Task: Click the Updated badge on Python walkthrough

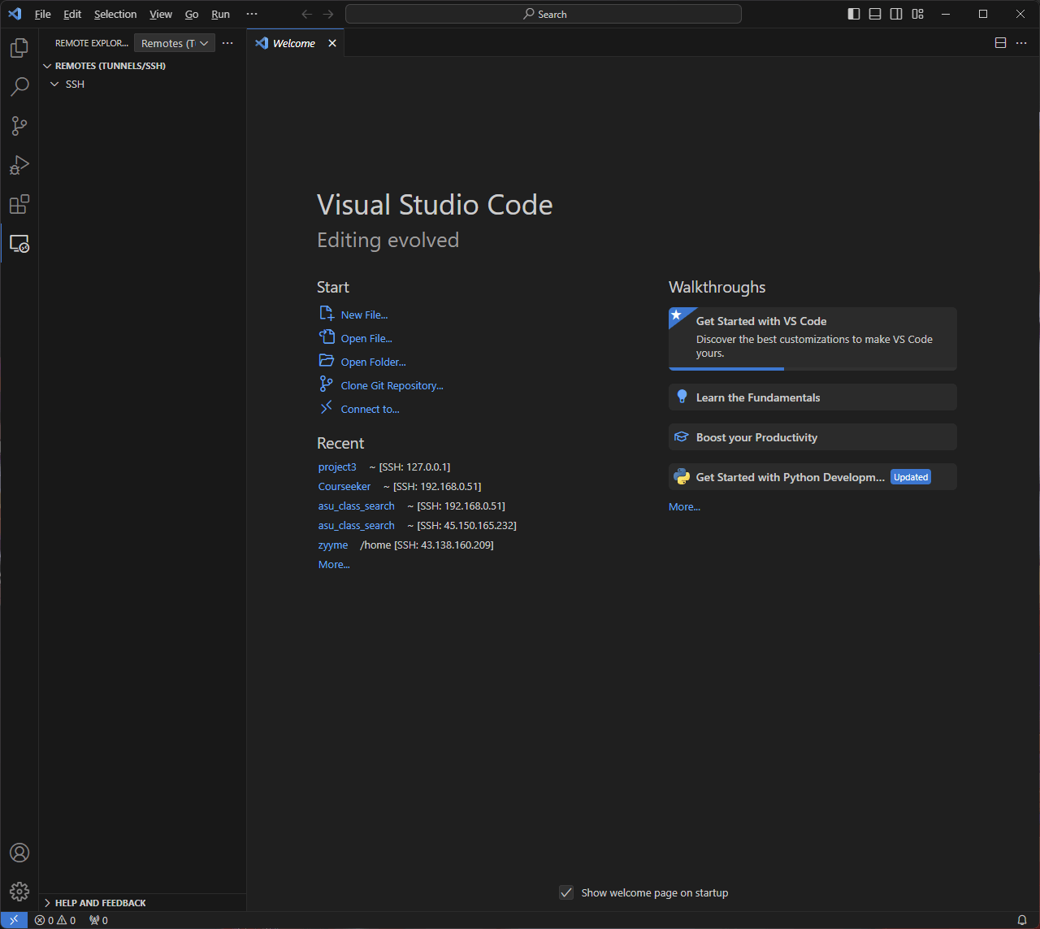Action: point(911,477)
